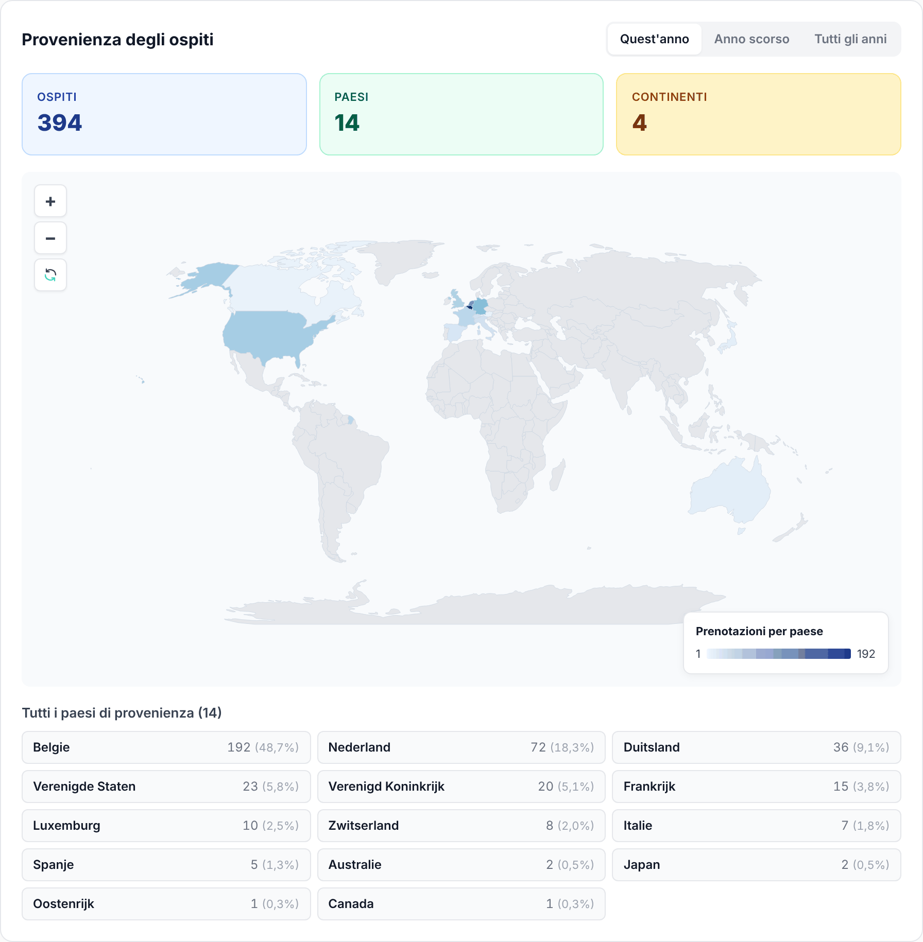Click the Continenti 4 summary card
The image size is (923, 942).
(759, 114)
